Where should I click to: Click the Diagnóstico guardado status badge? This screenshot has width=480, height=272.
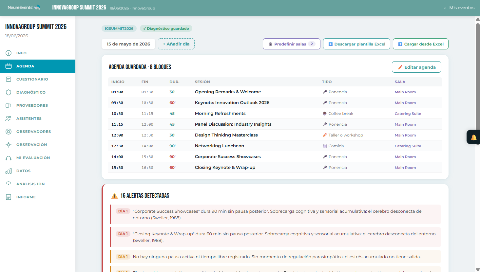click(x=166, y=28)
